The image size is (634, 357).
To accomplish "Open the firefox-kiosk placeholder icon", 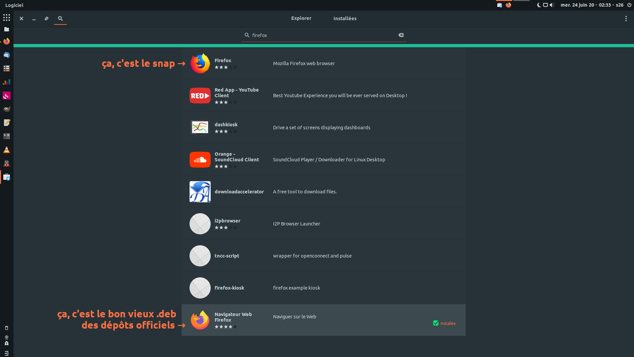I will (x=200, y=288).
